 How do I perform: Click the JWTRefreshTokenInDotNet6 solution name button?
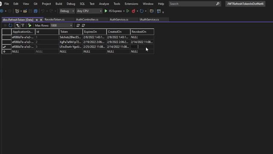(x=245, y=4)
